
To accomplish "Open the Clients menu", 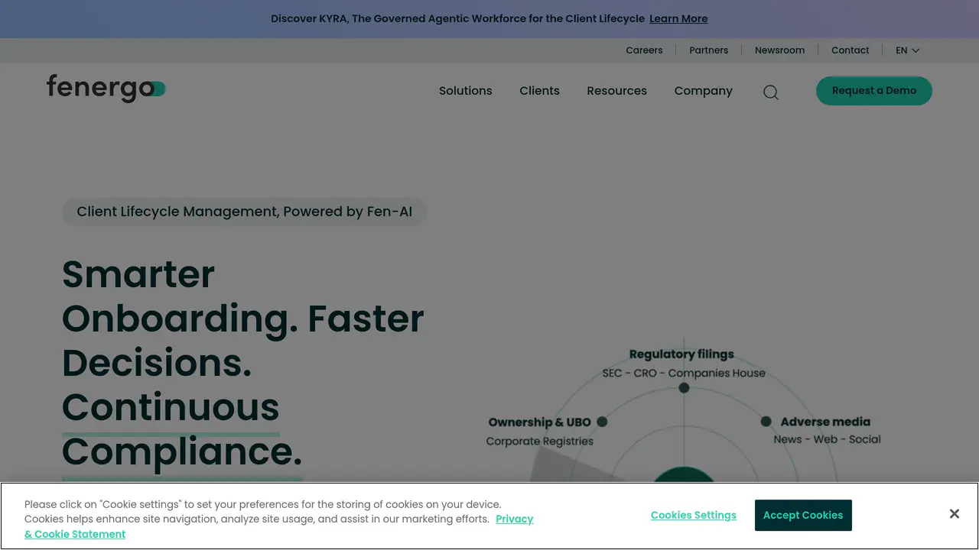I will click(x=539, y=91).
